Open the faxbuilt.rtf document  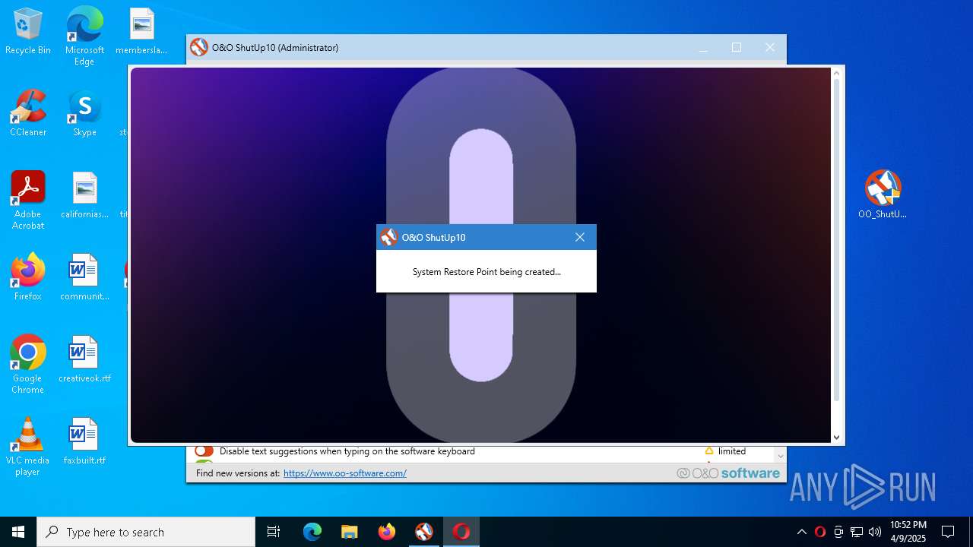pyautogui.click(x=84, y=441)
